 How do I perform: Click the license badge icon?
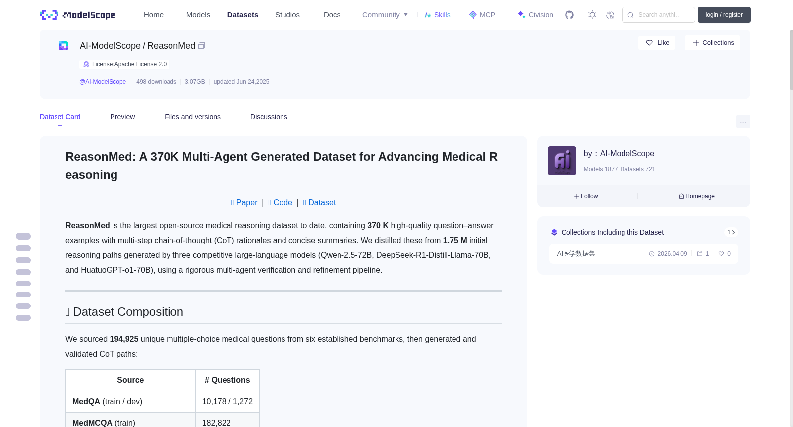[86, 64]
